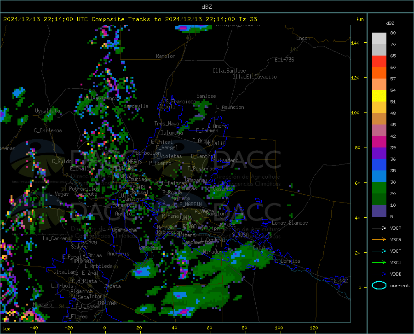Click the 'Lomas_Blancas' map label
414x334 pixels.
tap(290, 223)
